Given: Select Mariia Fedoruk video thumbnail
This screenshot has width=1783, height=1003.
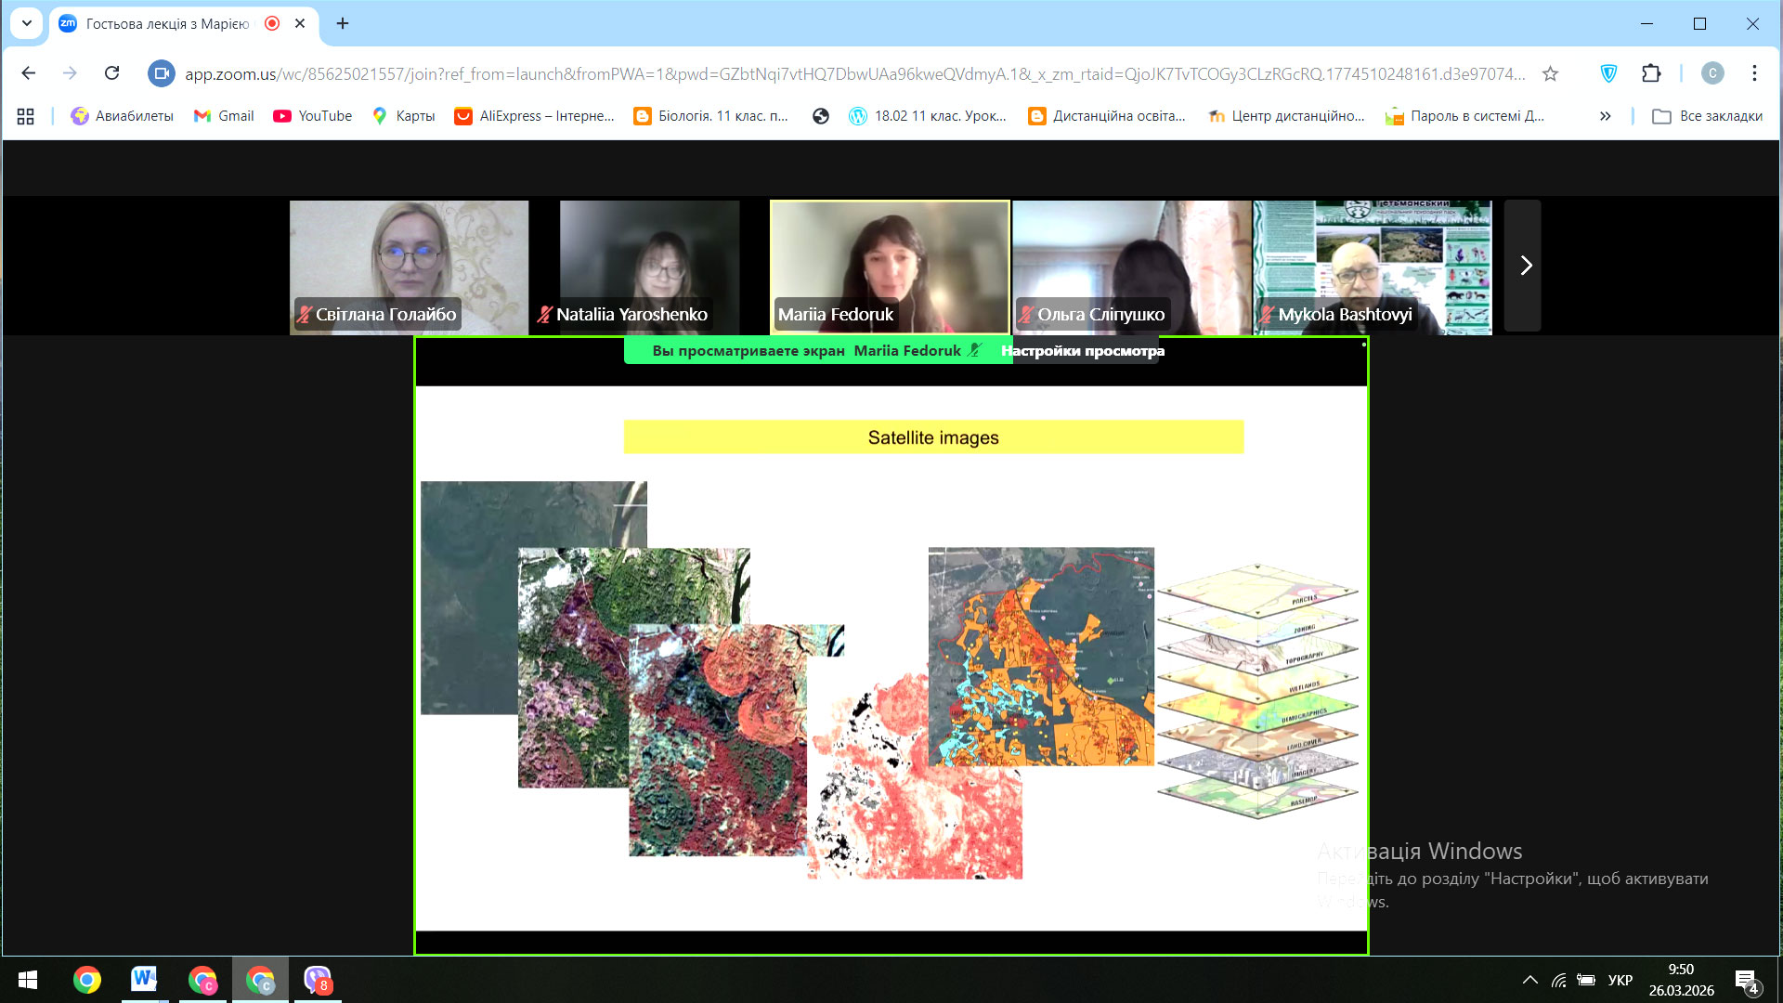Looking at the screenshot, I should point(890,267).
